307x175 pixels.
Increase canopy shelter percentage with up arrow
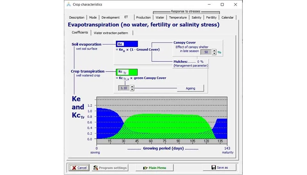(x=214, y=50)
